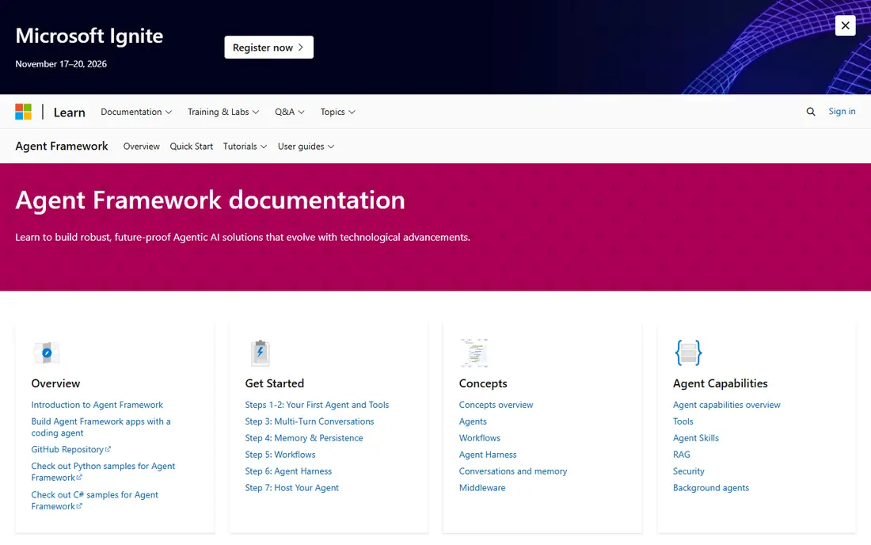Open Steps 1-2: Your First Agent and Tools

coord(317,405)
